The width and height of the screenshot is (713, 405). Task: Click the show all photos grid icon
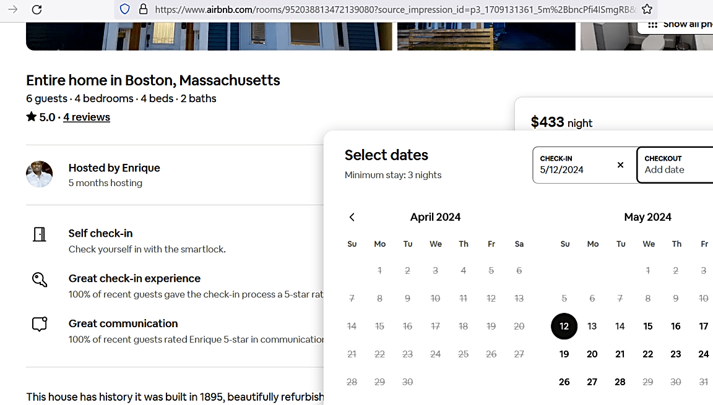click(x=652, y=25)
